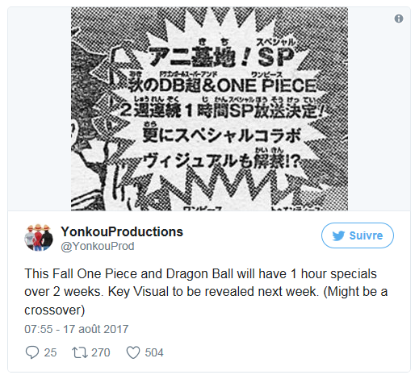Open the YonkouProductions profile avatar
Screen dimensions: 419x379
(39, 237)
